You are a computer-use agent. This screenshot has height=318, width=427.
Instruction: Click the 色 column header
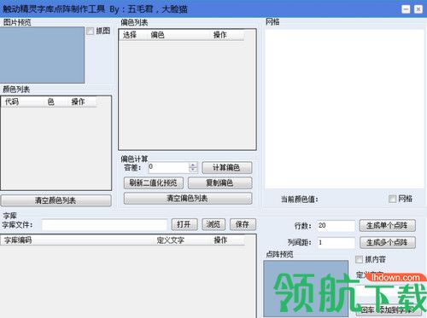[x=56, y=101]
